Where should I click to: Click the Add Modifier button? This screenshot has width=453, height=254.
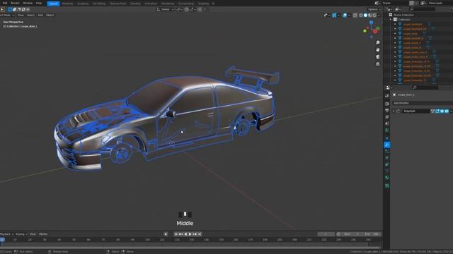pos(422,103)
